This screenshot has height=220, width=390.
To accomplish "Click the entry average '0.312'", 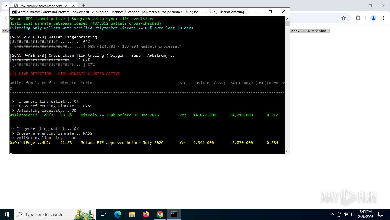I will tap(272, 115).
